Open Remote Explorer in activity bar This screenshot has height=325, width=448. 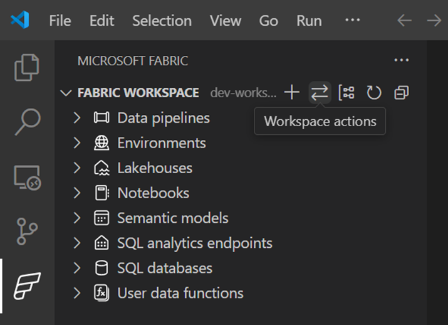pos(28,178)
